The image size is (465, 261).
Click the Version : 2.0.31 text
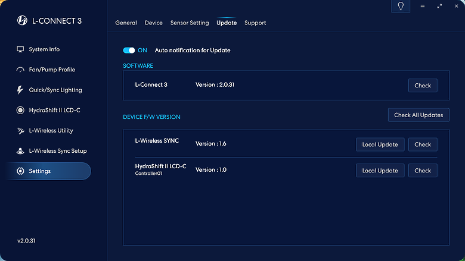(215, 85)
